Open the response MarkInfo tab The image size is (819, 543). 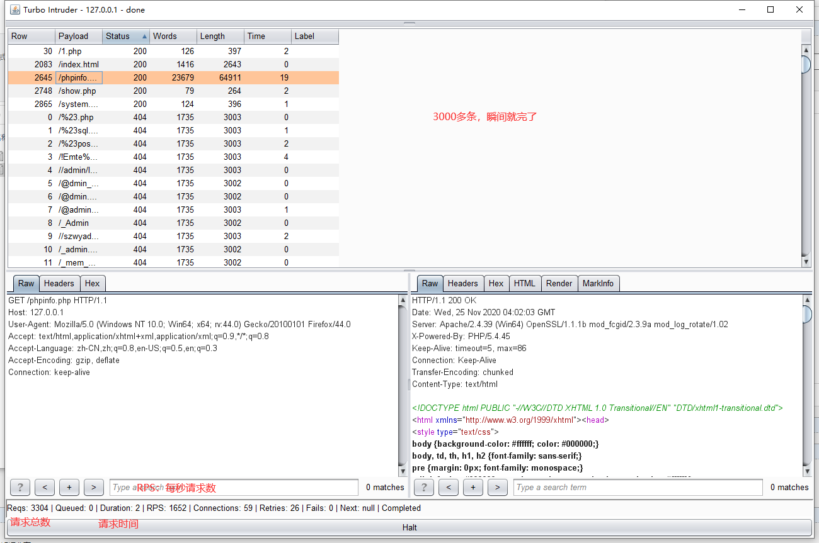pos(598,283)
